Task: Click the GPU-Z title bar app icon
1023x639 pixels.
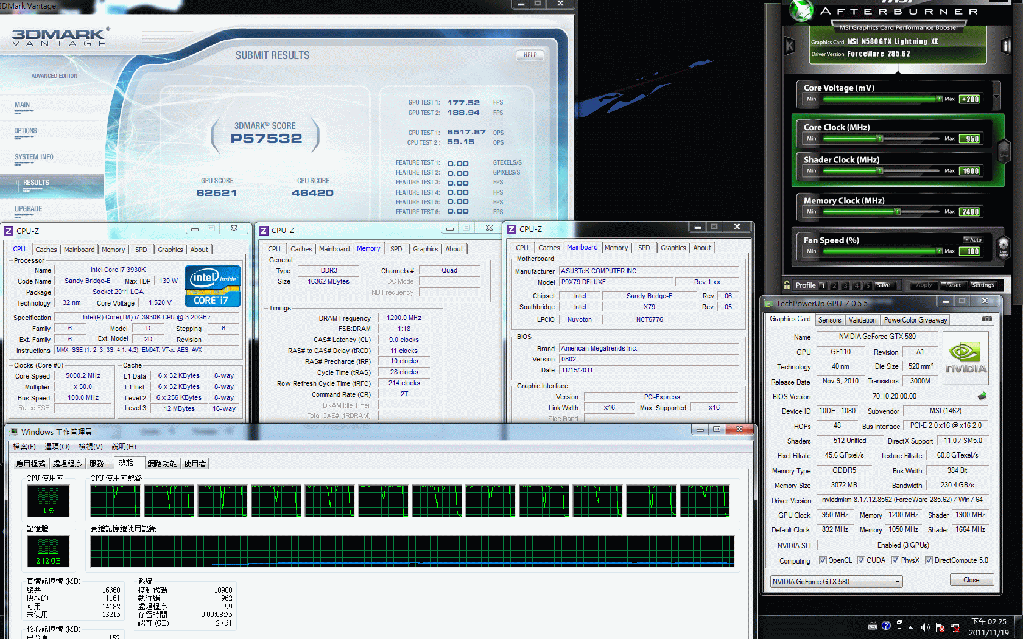Action: point(768,303)
